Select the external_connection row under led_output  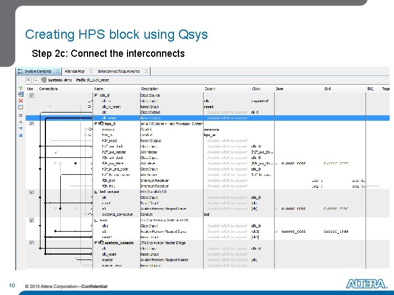pyautogui.click(x=207, y=215)
